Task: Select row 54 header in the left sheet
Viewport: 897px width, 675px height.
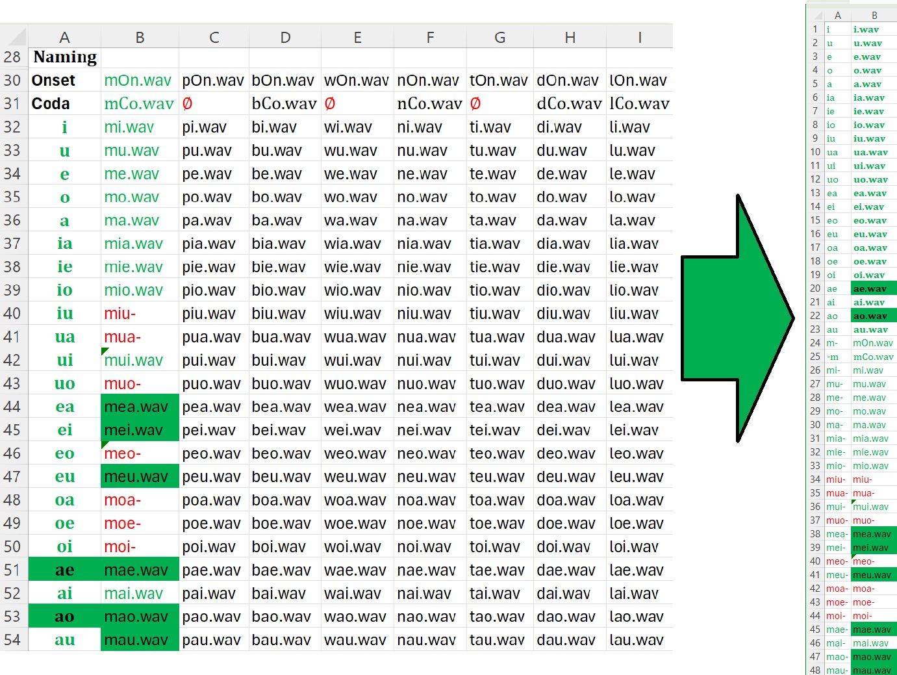Action: [13, 640]
